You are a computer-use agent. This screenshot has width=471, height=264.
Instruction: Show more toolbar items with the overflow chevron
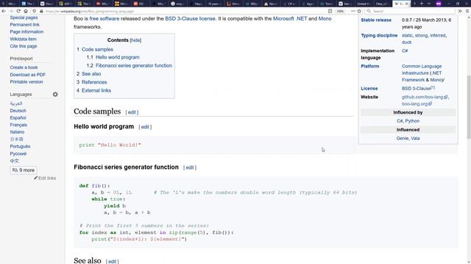pyautogui.click(x=460, y=11)
